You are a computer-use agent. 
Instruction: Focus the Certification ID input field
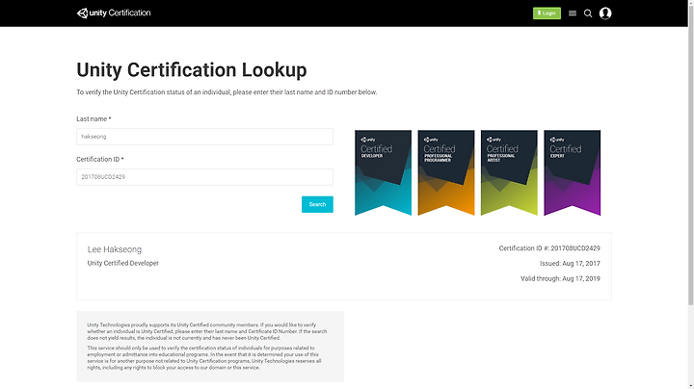coord(204,177)
